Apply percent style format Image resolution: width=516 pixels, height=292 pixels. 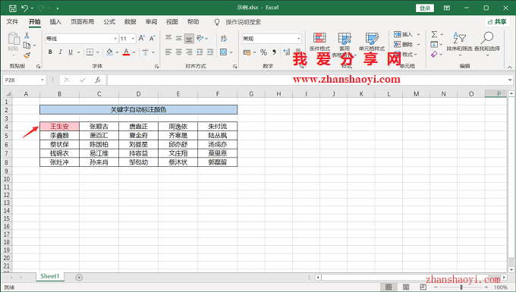point(263,52)
